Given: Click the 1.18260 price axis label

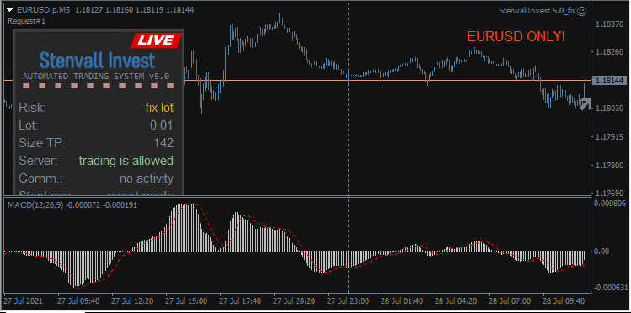Looking at the screenshot, I should (609, 53).
